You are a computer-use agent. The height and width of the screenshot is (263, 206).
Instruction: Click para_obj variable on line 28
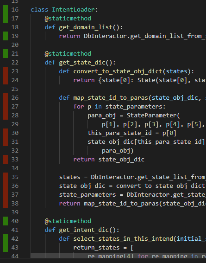point(102,115)
